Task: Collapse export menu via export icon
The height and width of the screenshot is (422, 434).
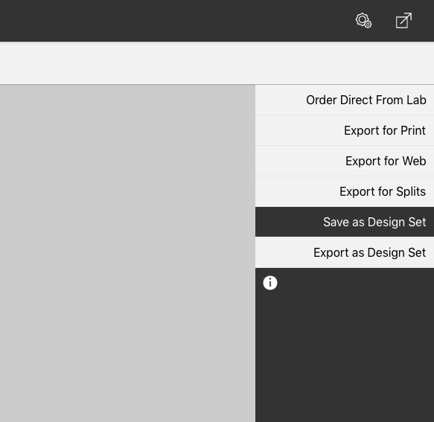Action: (403, 21)
